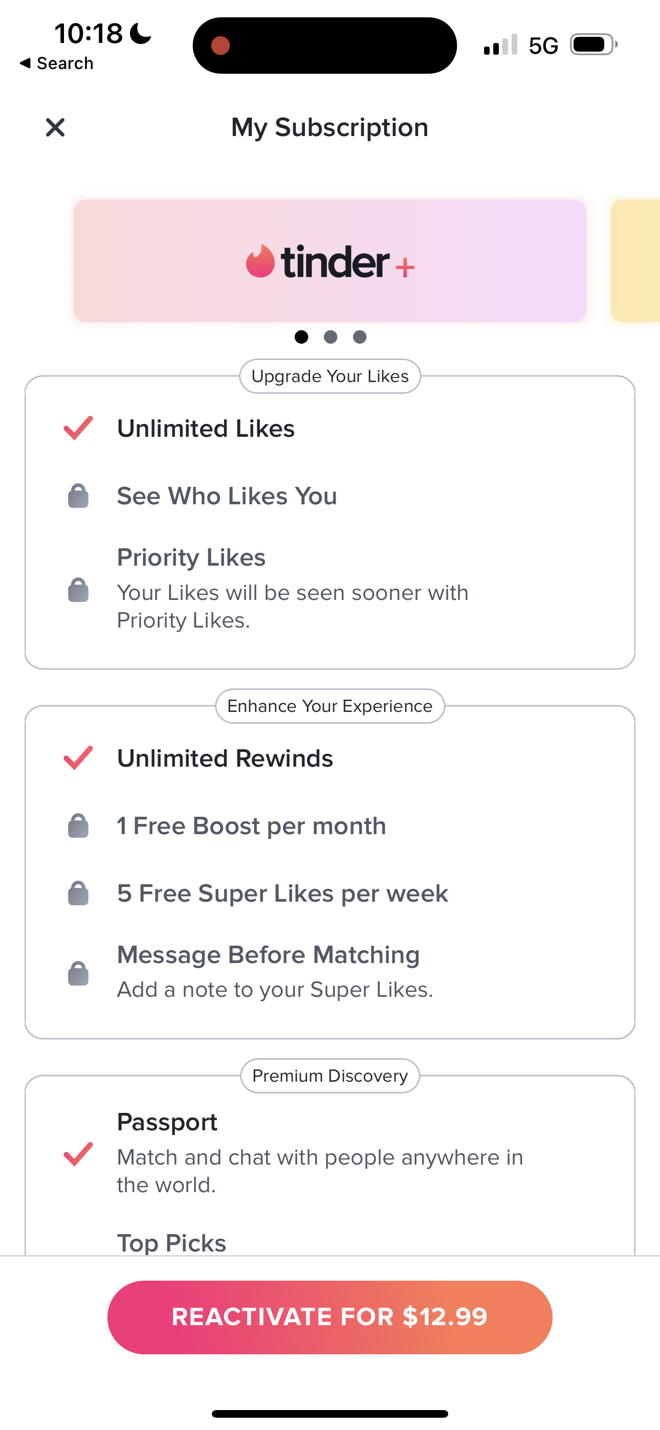Open the Top Picks feature row
The width and height of the screenshot is (660, 1430).
pyautogui.click(x=172, y=1242)
